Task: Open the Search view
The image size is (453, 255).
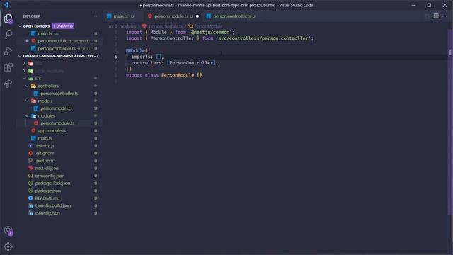Action: pos(8,35)
